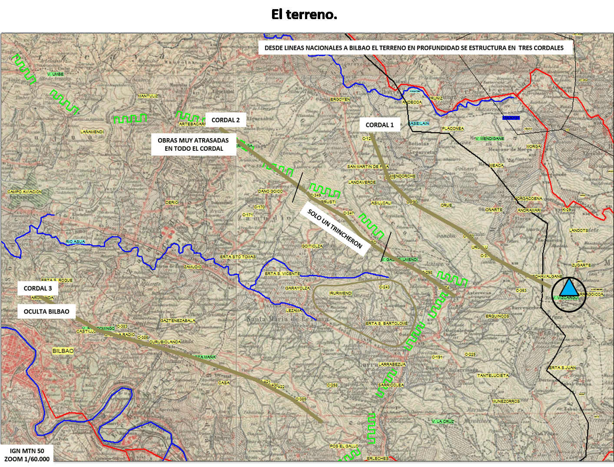Click the PLACONEA label

point(453,129)
